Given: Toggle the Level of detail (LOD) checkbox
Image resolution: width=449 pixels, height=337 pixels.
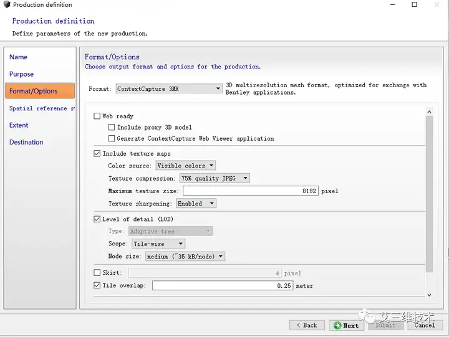Looking at the screenshot, I should click(x=97, y=219).
